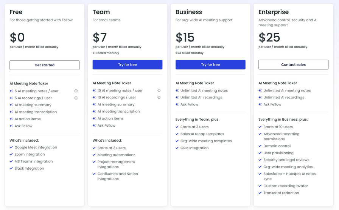Click checkmark icon next to Meeting automations
The width and height of the screenshot is (339, 210).
tap(94, 155)
